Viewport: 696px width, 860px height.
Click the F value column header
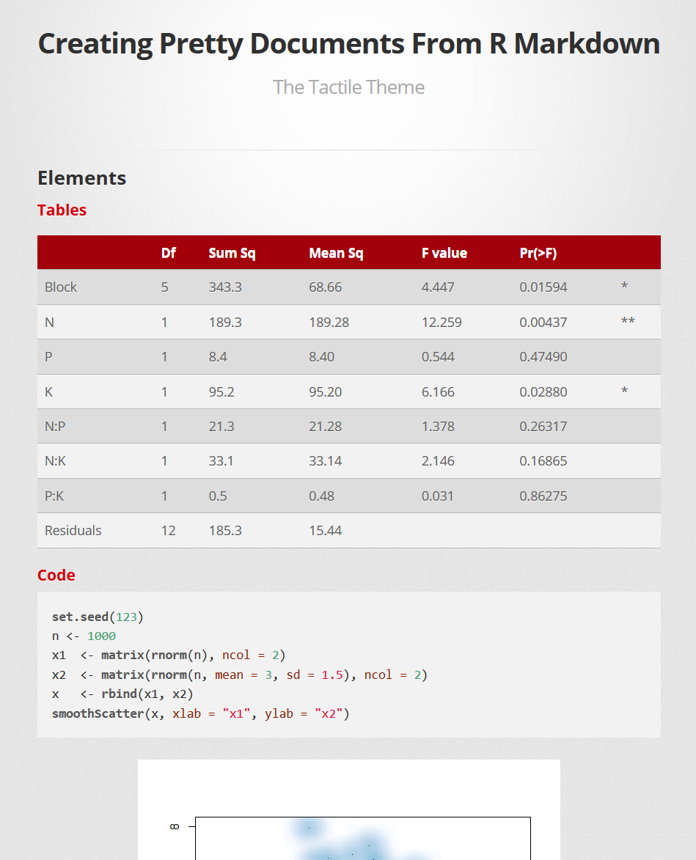pyautogui.click(x=444, y=253)
